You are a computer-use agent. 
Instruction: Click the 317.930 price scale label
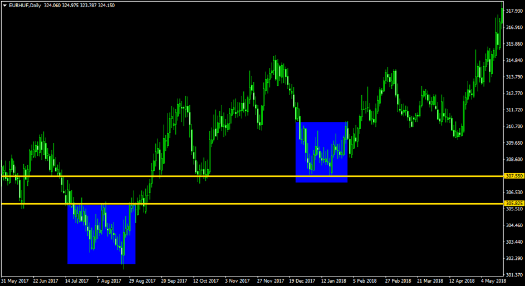click(514, 11)
